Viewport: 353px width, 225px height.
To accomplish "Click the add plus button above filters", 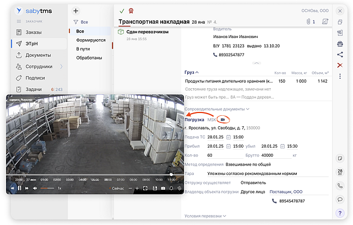I will coord(76,11).
